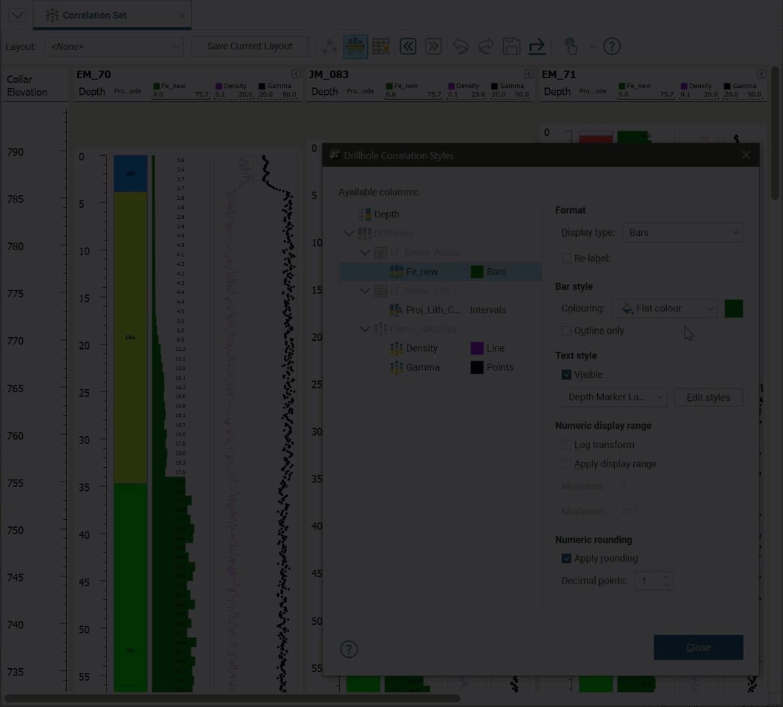Open the Display type dropdown showing Bars
Image resolution: width=783 pixels, height=707 pixels.
(x=682, y=233)
